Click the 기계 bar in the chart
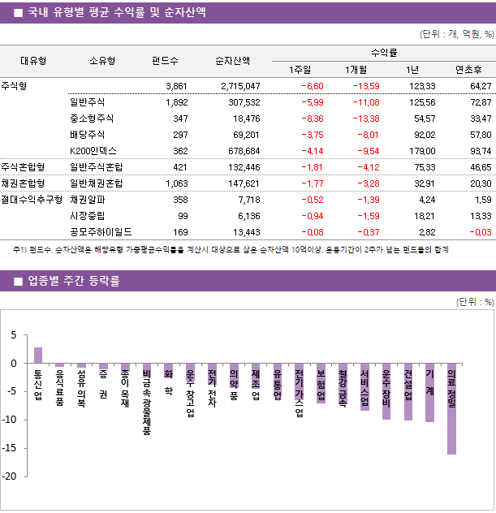The height and width of the screenshot is (513, 496). click(x=430, y=393)
